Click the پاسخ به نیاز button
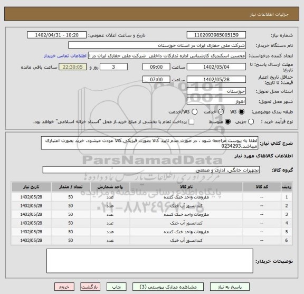Viewport: 304px width, 294px height. 230,287
